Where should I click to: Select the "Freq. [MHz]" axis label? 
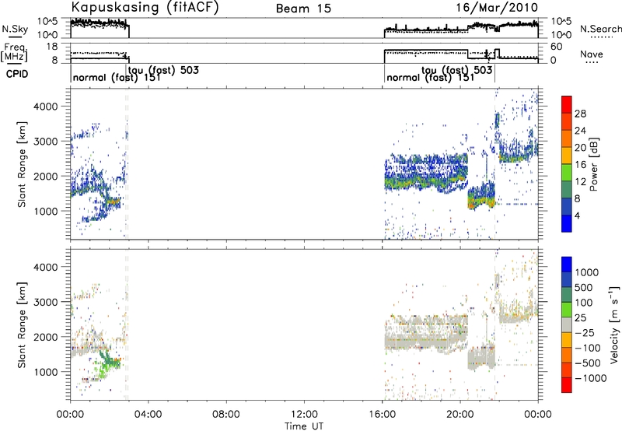[x=15, y=53]
